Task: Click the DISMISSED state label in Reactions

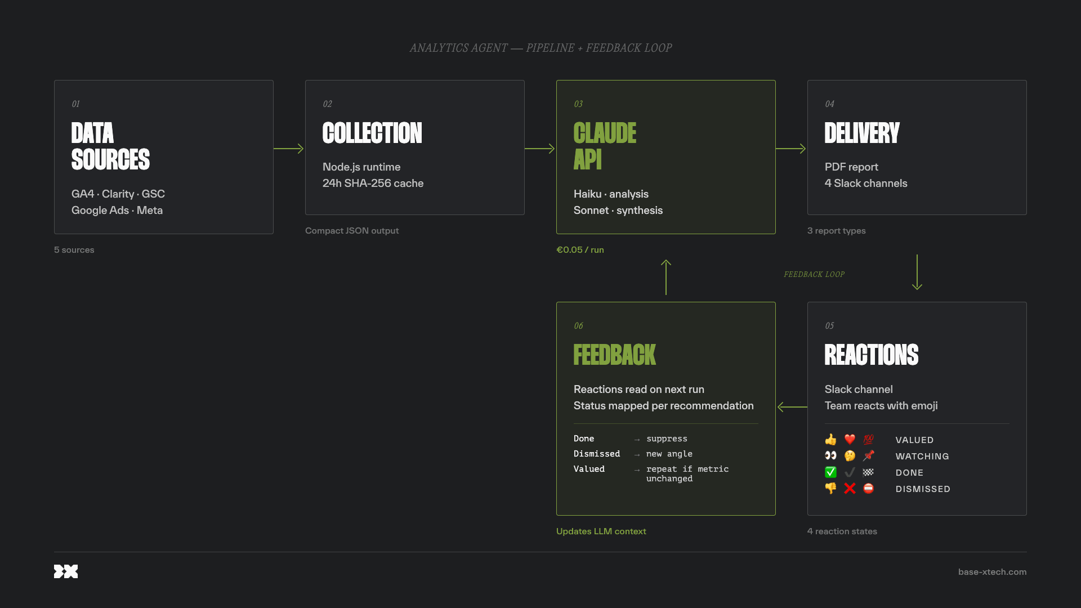Action: point(923,489)
